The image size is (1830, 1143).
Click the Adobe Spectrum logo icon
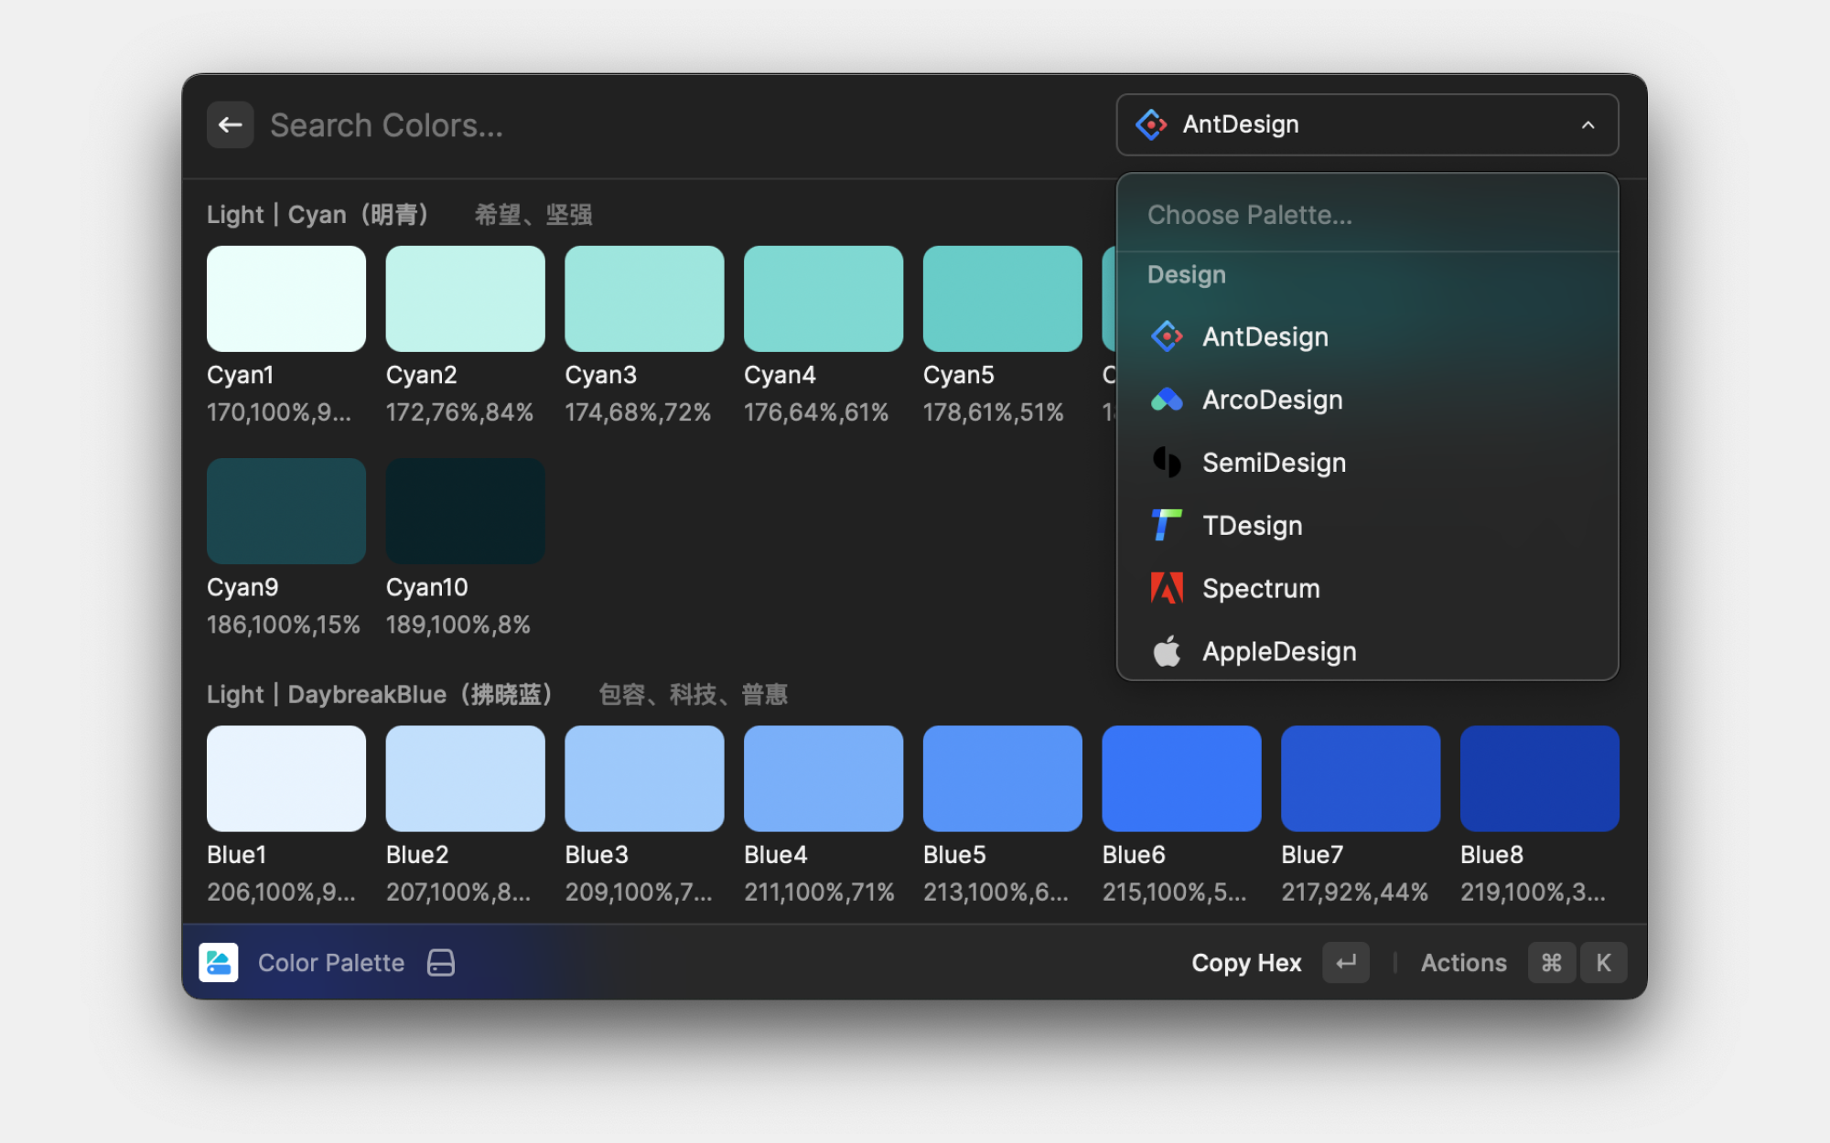[1167, 588]
